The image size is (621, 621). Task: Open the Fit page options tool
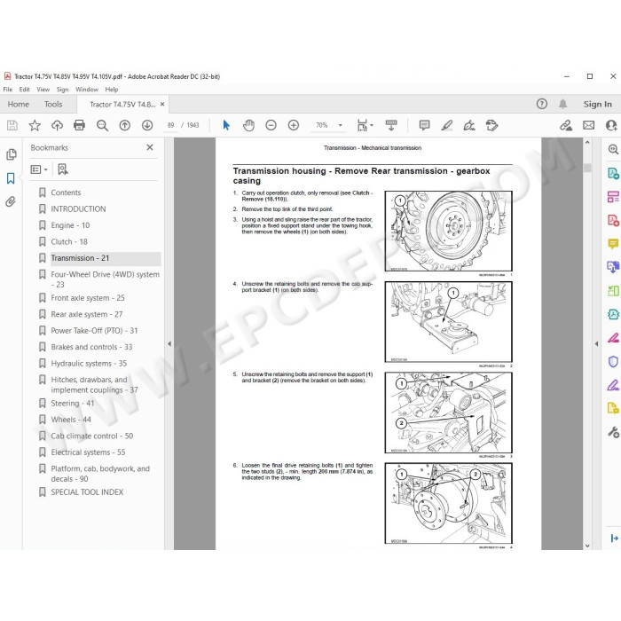[365, 126]
